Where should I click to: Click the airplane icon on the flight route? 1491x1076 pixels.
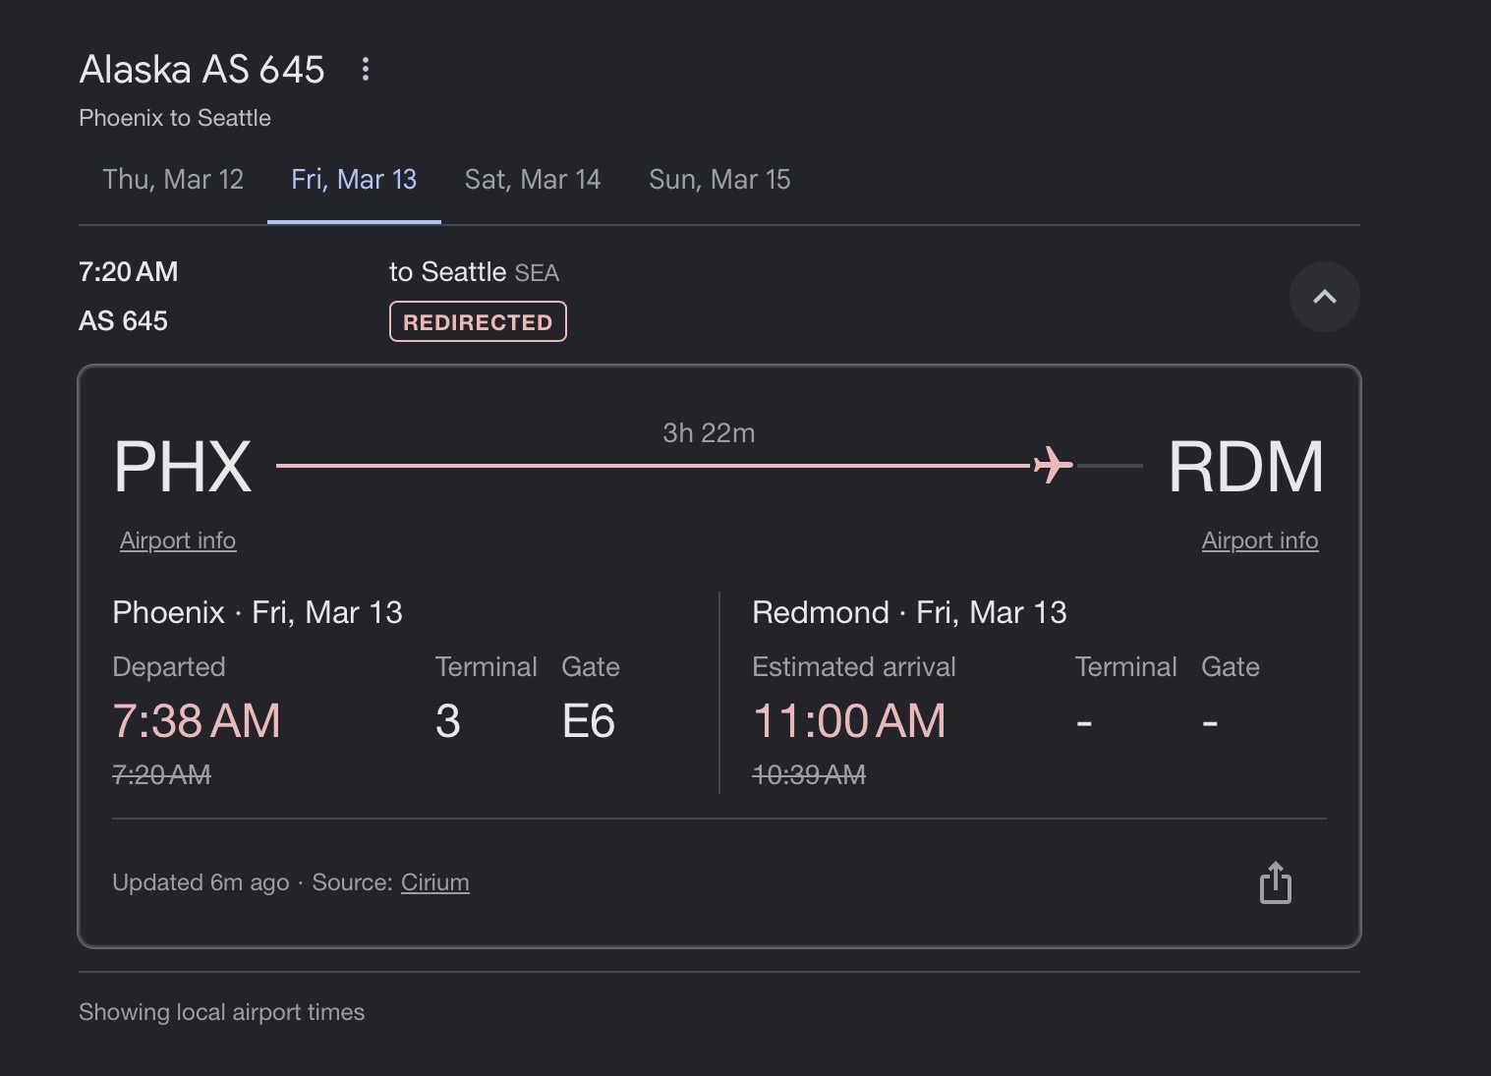pos(1053,465)
